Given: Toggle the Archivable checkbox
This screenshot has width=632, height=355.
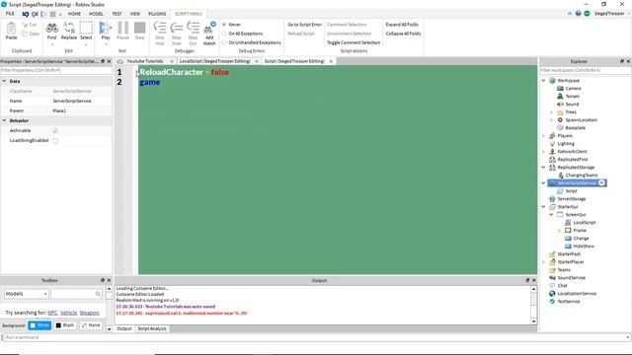Looking at the screenshot, I should tap(55, 131).
